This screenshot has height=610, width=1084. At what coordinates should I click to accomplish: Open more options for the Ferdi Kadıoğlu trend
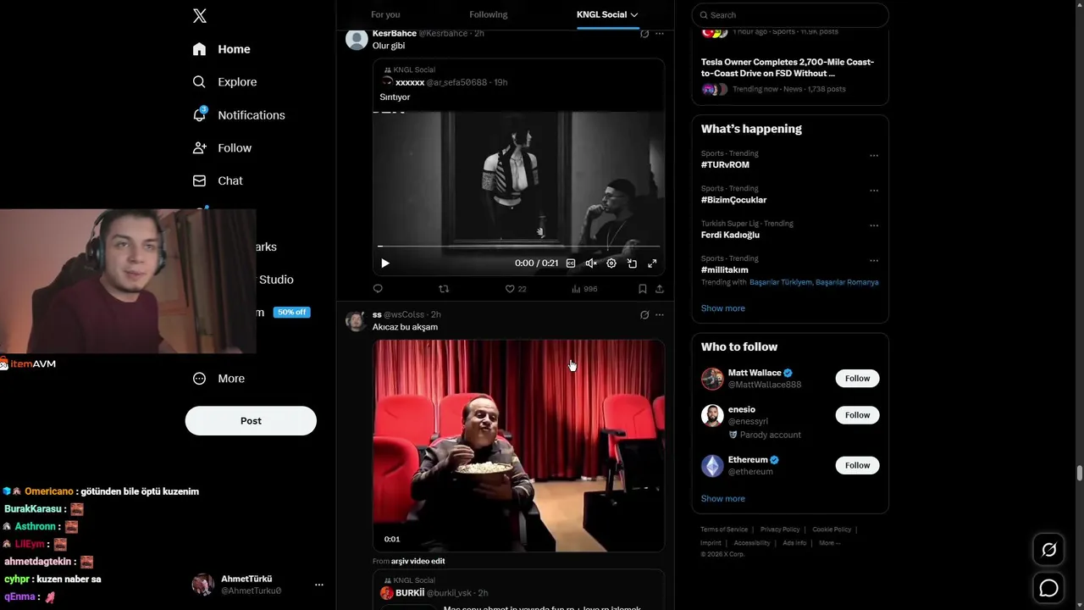pyautogui.click(x=874, y=226)
